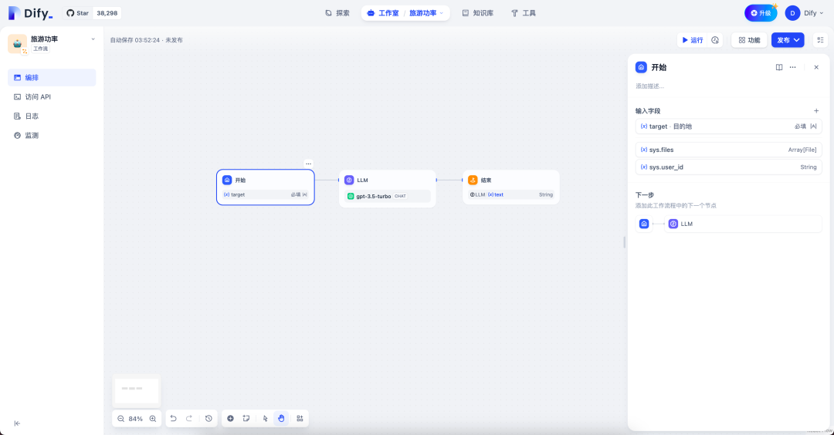Undo the last canvas change
This screenshot has width=834, height=435.
coord(174,419)
